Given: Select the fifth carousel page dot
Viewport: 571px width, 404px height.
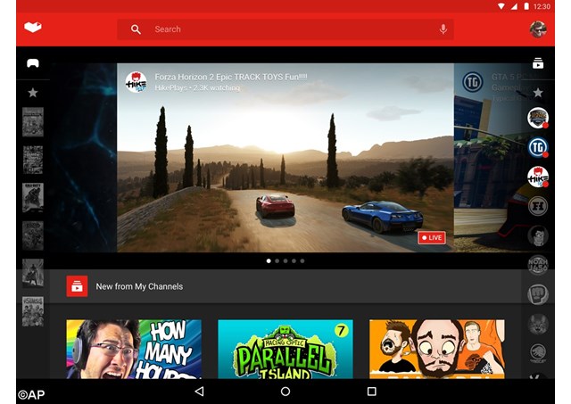Looking at the screenshot, I should 302,261.
